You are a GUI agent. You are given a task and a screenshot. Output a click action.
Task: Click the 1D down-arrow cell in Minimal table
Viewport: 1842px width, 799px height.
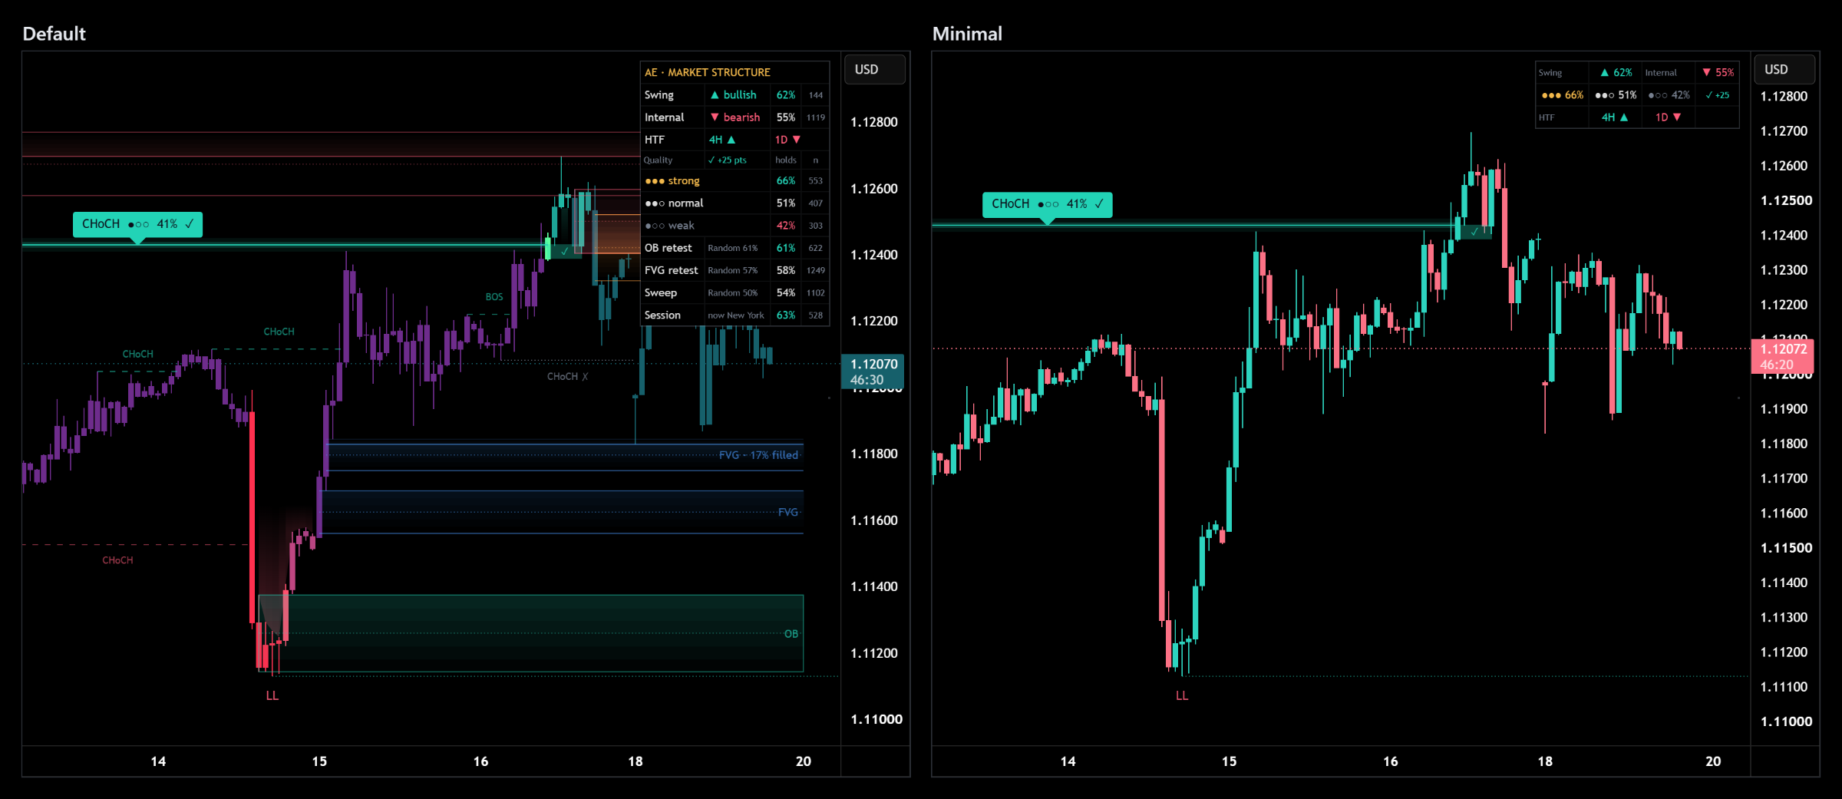pos(1668,117)
